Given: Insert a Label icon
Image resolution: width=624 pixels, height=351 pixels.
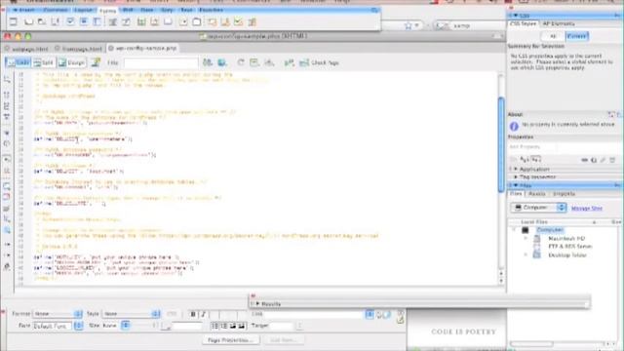Looking at the screenshot, I should 183,21.
